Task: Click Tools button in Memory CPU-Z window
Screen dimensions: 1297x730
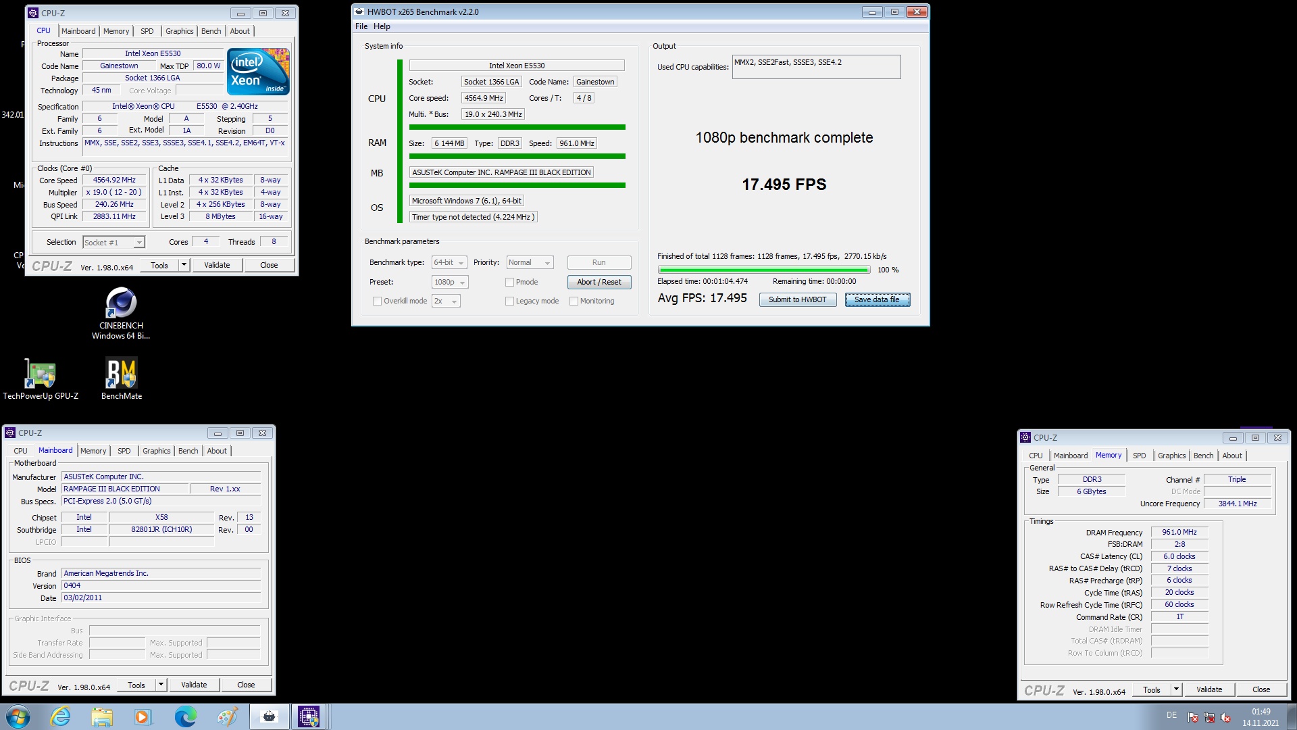Action: 1152,689
